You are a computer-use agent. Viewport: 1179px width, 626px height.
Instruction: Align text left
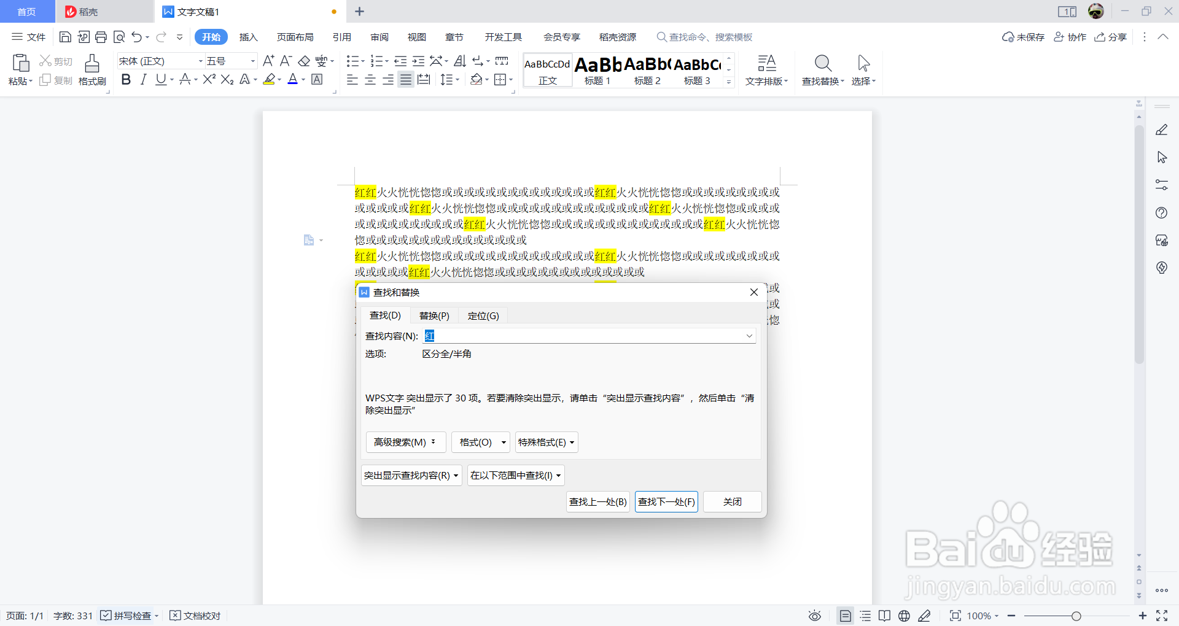click(x=352, y=79)
